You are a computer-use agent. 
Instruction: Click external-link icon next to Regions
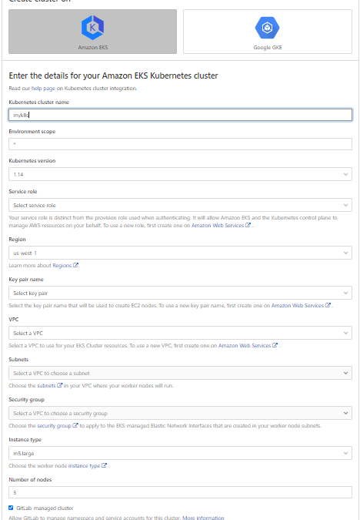[75, 265]
